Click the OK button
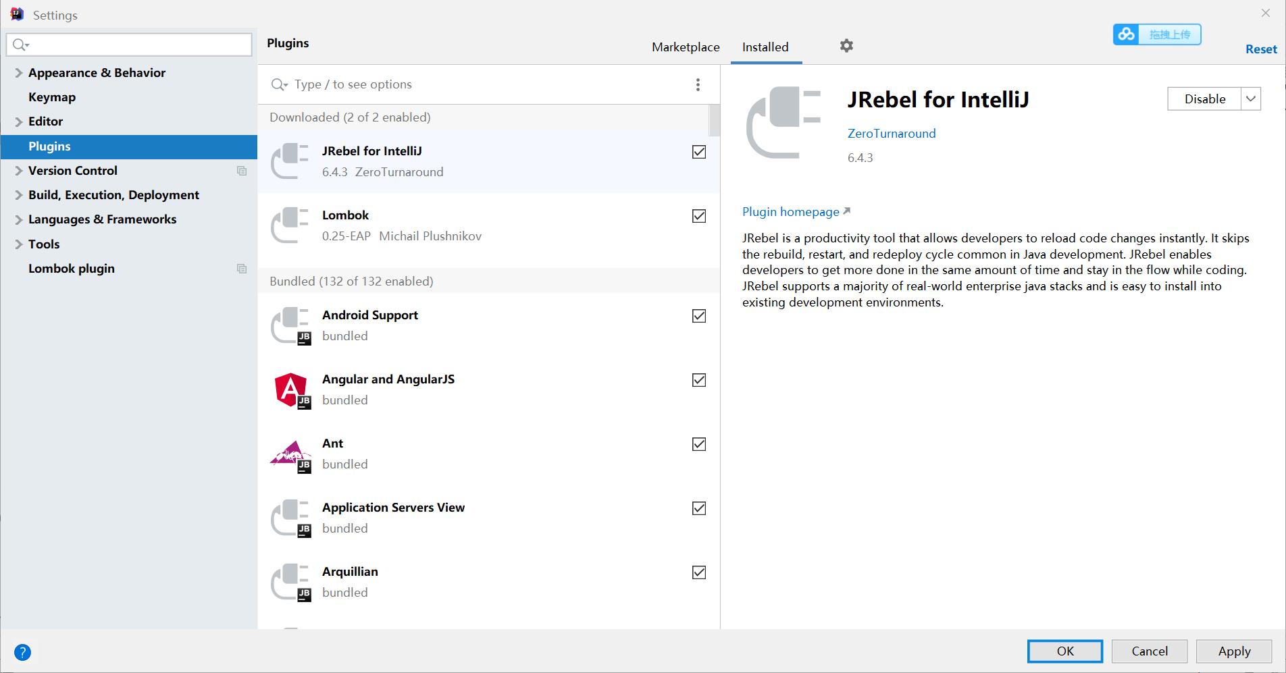 (1065, 651)
